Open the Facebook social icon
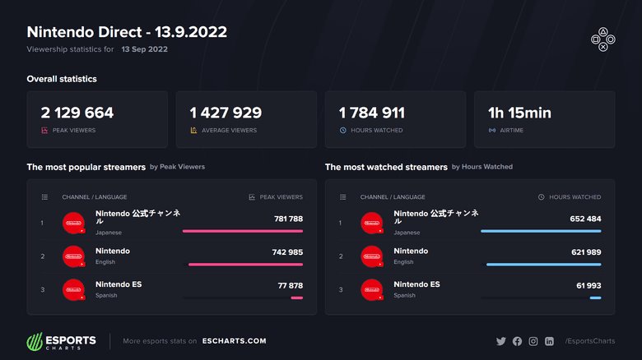Viewport: 642px width, 360px height. (517, 341)
